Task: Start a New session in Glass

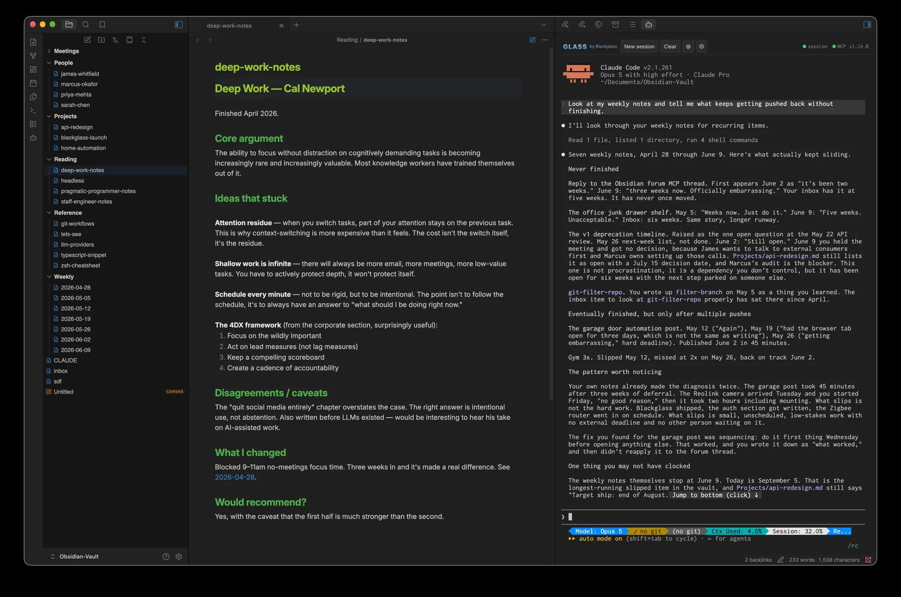Action: click(639, 46)
